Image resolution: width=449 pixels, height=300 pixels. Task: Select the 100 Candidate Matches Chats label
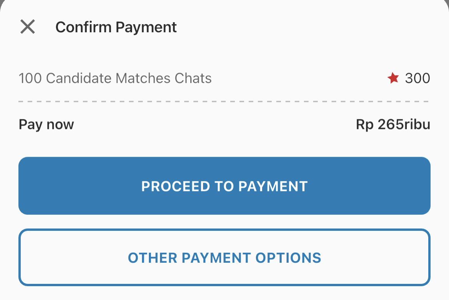pyautogui.click(x=115, y=78)
